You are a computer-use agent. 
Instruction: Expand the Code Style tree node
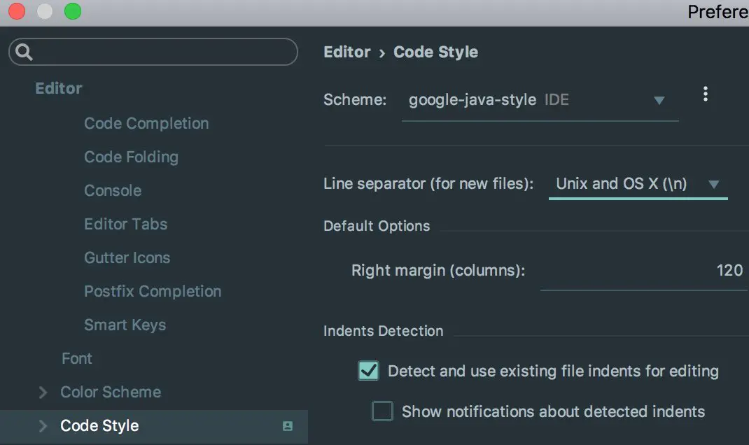pos(43,426)
